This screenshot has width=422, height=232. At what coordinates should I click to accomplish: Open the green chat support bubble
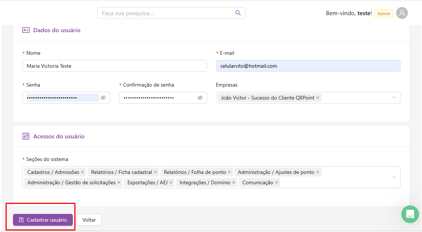point(410,214)
